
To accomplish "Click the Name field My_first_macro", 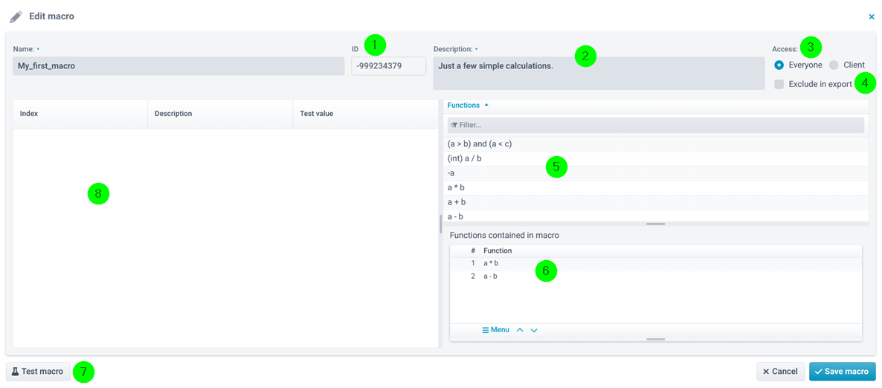I will [178, 66].
